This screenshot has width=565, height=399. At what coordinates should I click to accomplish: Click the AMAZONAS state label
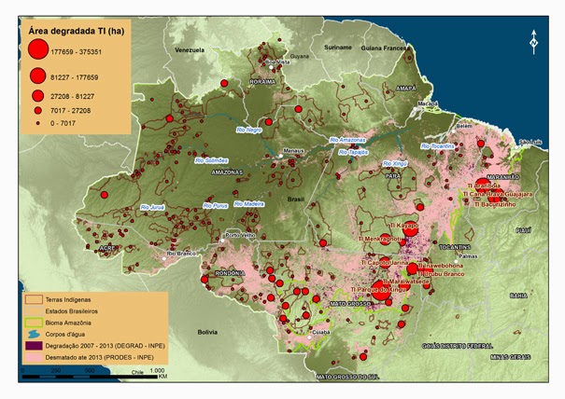pos(227,172)
